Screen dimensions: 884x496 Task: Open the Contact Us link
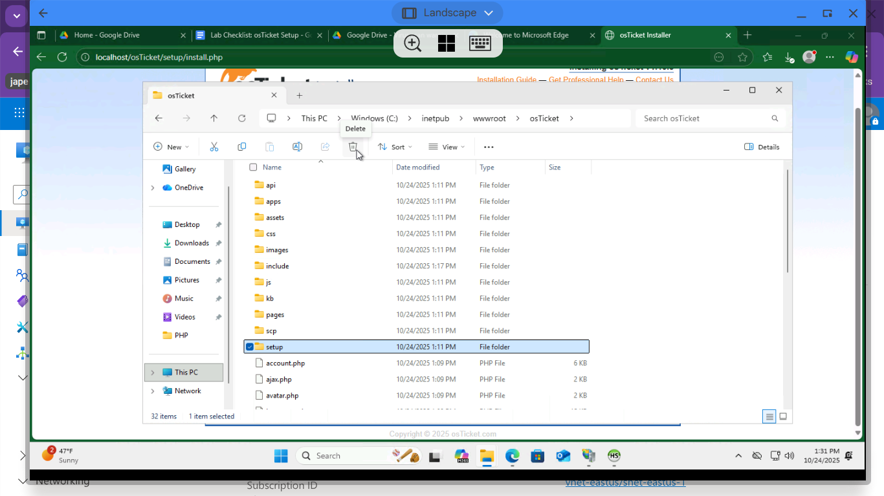click(654, 80)
